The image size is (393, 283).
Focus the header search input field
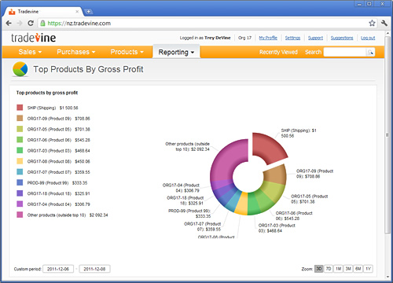[345, 52]
